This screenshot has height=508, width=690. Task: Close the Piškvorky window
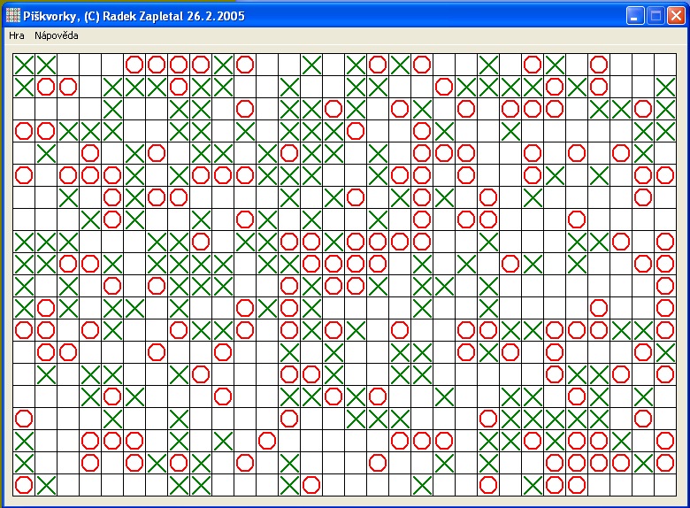676,16
